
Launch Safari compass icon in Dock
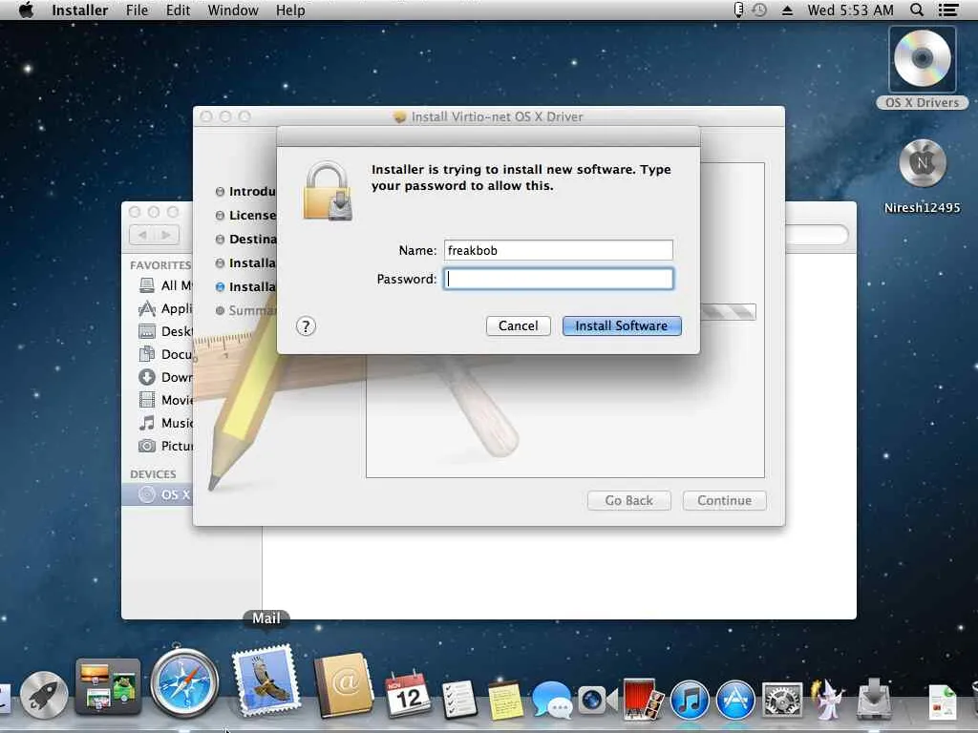[184, 683]
